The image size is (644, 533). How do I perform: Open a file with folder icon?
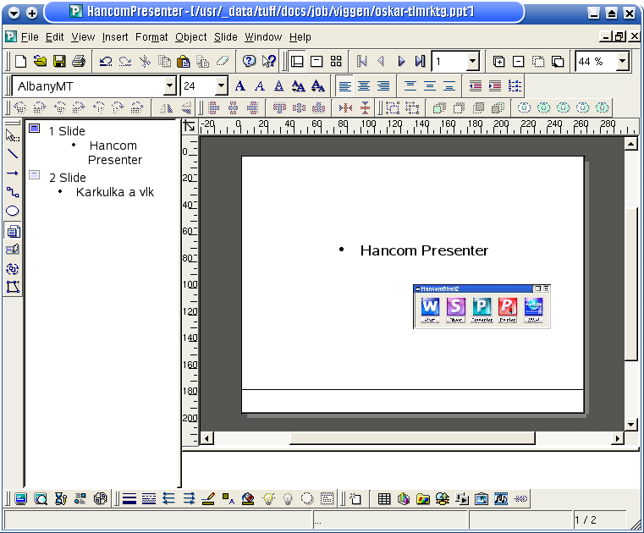(x=40, y=62)
